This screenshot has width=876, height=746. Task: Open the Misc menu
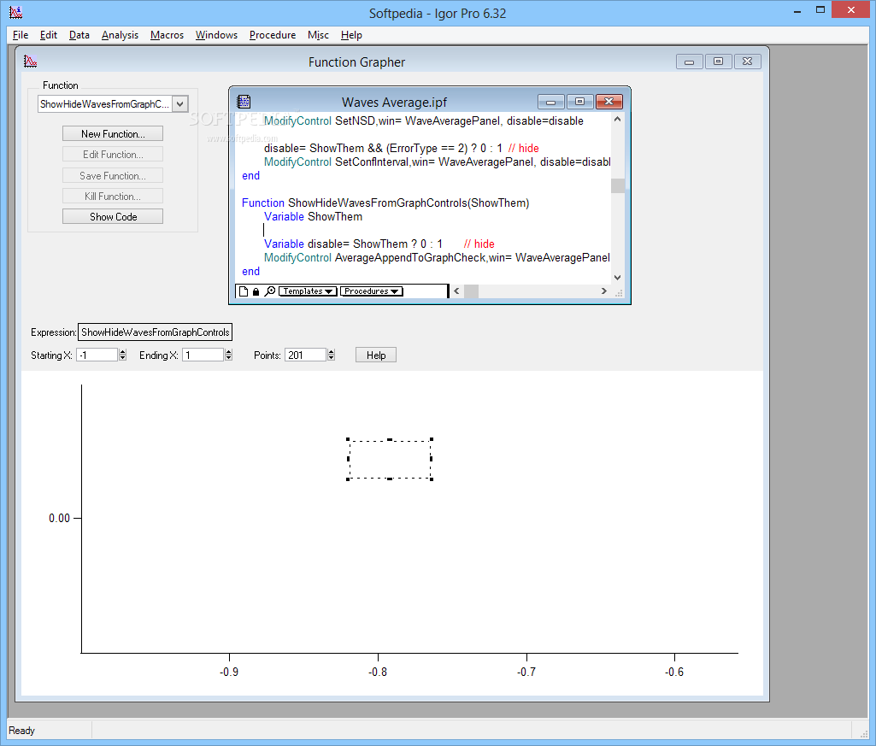click(x=319, y=35)
